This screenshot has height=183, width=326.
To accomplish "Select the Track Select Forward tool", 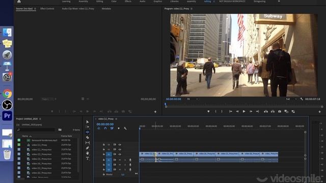I will tap(88, 127).
